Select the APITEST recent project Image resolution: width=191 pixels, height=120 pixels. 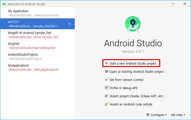[38, 24]
